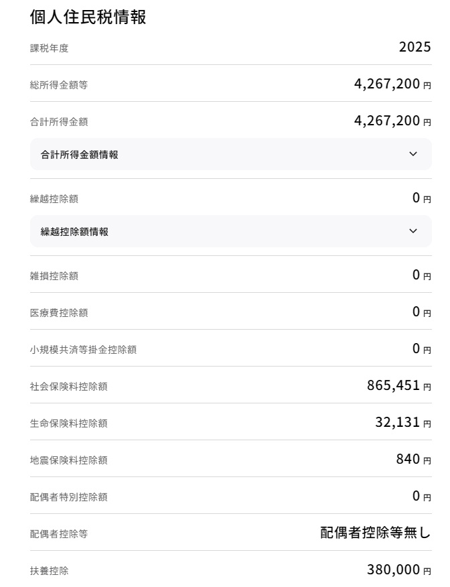Image resolution: width=450 pixels, height=587 pixels.
Task: Click the 繰越控除額 row label
Action: pos(54,199)
